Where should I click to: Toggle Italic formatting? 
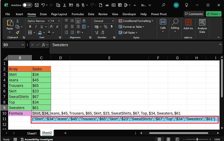pos(35,26)
